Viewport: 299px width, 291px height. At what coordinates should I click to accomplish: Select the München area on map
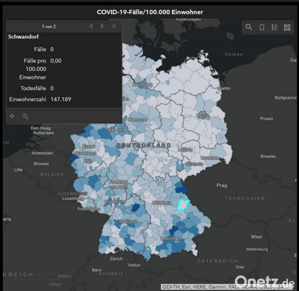coord(171,239)
